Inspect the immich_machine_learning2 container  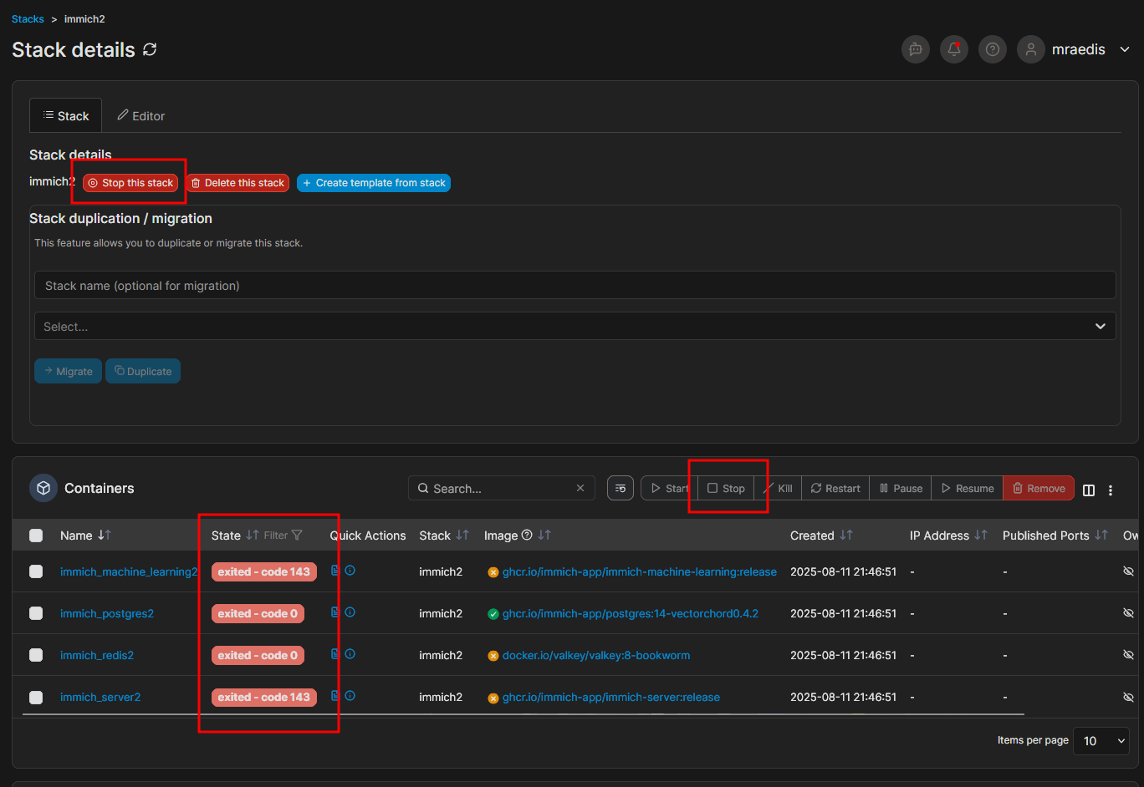350,571
